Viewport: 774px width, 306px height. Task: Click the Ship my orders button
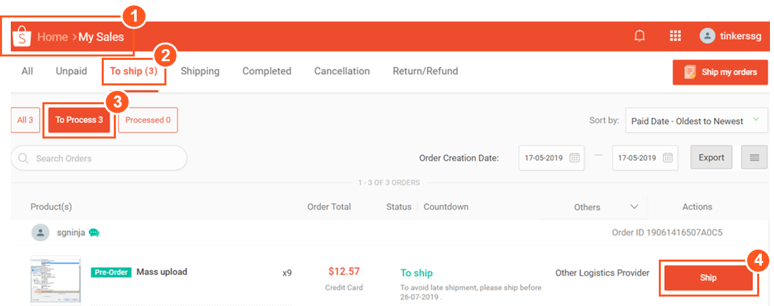(720, 73)
